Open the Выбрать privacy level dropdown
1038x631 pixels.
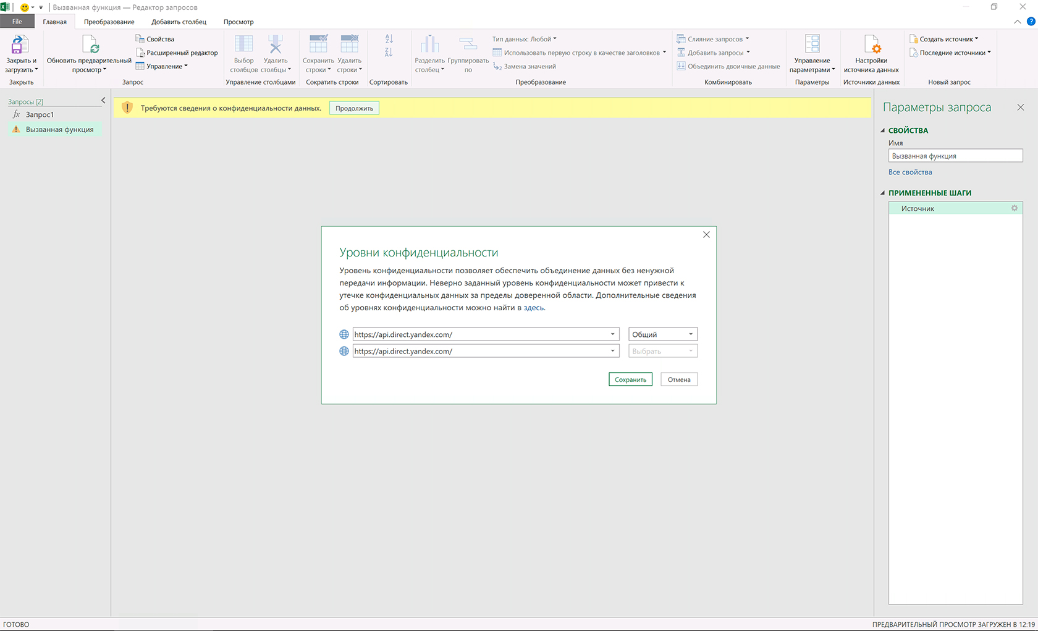tap(663, 351)
